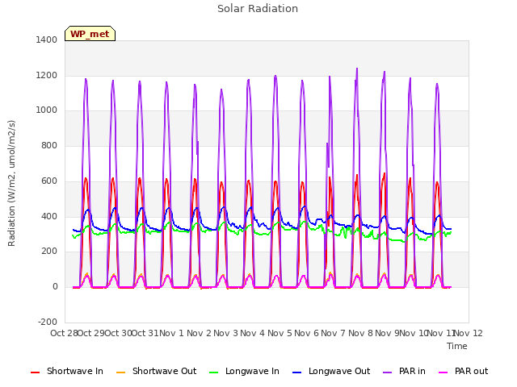Click the 1200 y-axis tick label

47,75
